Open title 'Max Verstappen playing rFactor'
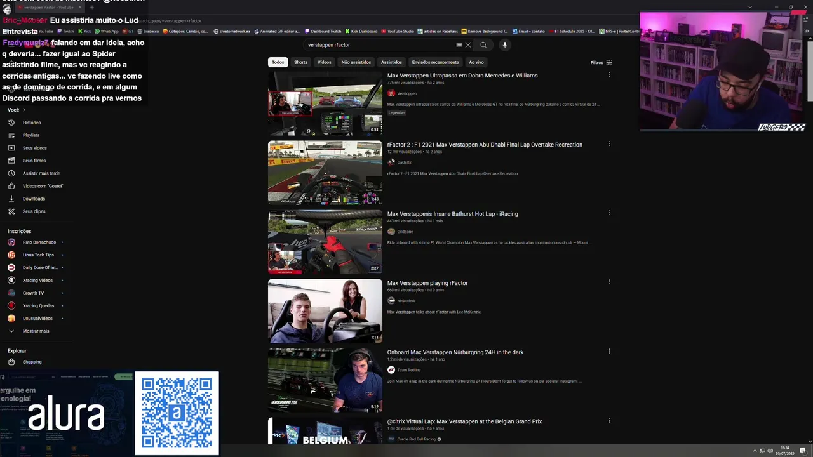The image size is (813, 457). point(427,283)
